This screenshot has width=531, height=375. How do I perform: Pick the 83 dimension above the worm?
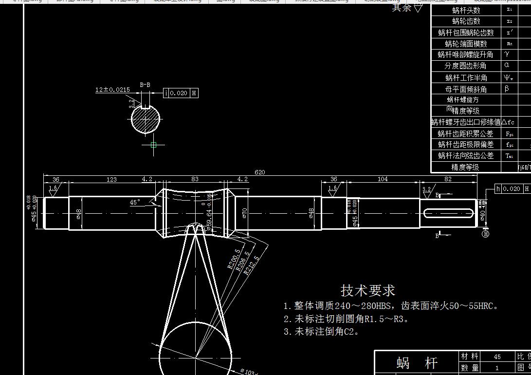pos(195,179)
